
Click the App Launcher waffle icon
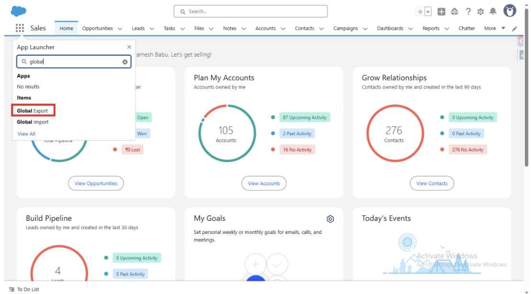coord(20,28)
